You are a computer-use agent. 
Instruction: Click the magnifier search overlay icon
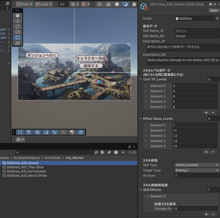coord(63,132)
